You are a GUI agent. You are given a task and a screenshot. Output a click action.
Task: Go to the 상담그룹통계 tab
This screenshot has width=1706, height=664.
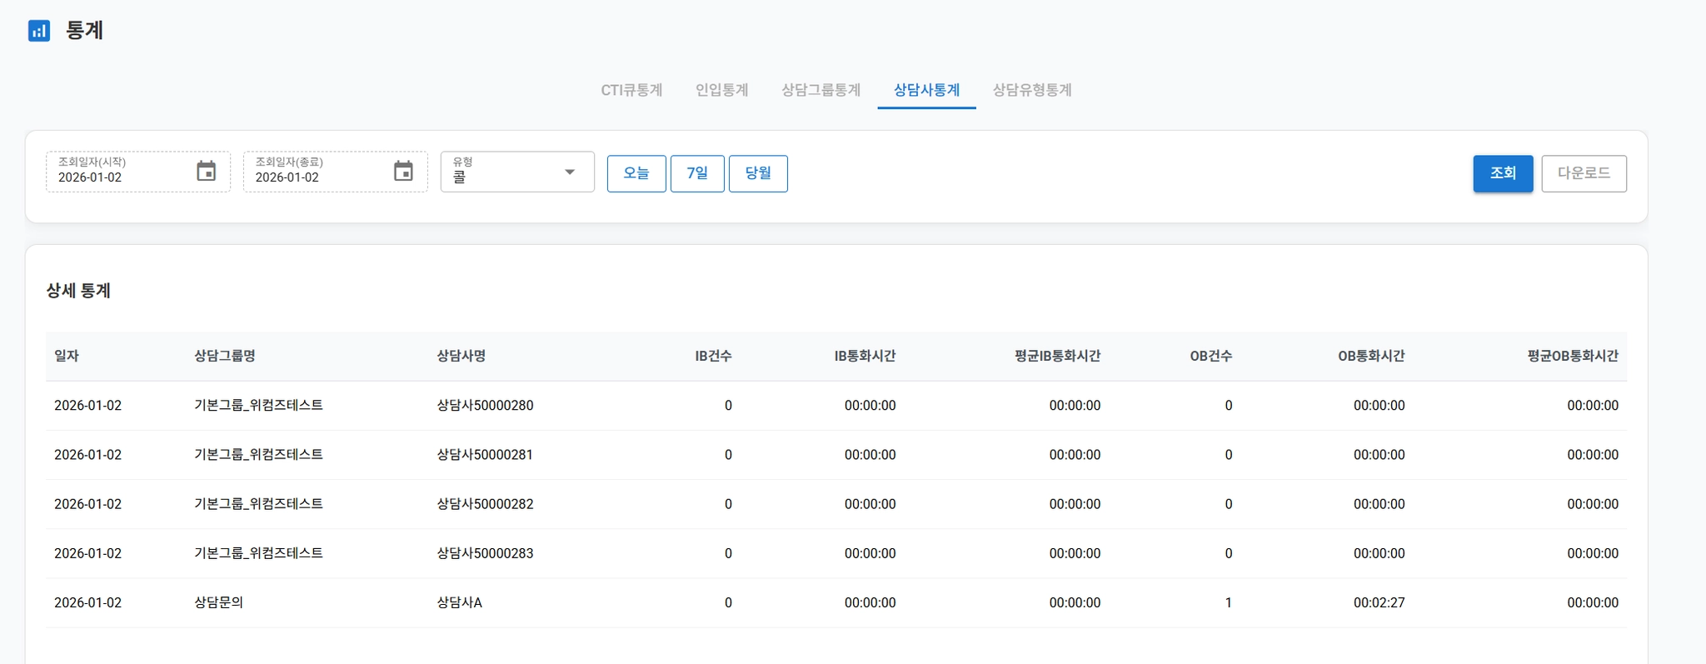[821, 90]
